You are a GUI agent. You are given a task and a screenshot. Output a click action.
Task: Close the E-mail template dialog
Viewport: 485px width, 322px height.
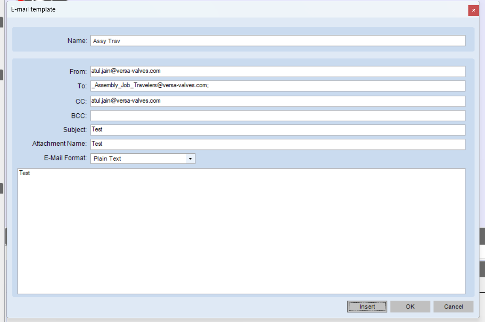[x=473, y=10]
